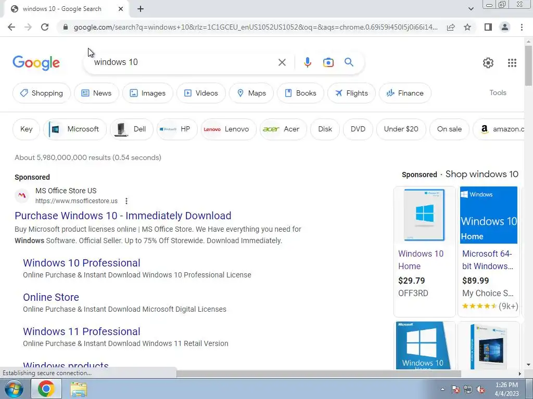Image resolution: width=533 pixels, height=399 pixels.
Task: Click the muted volume tray icon
Action: tap(480, 390)
